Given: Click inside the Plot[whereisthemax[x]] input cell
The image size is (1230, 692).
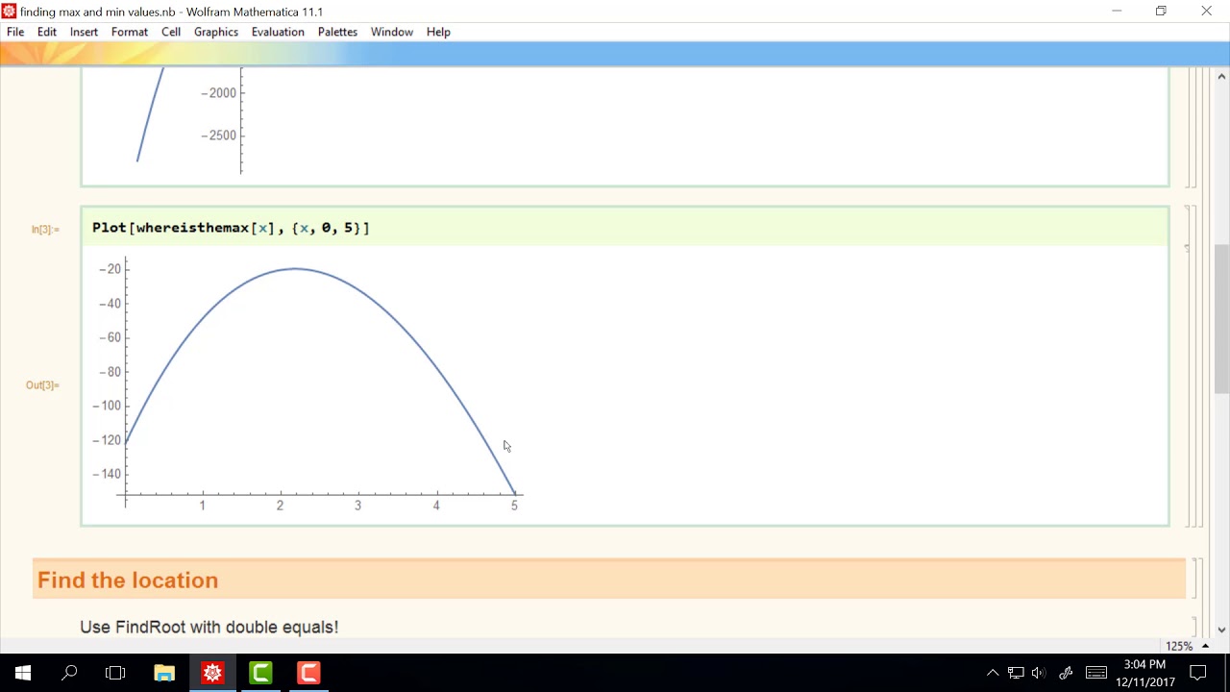Looking at the screenshot, I should (x=625, y=228).
